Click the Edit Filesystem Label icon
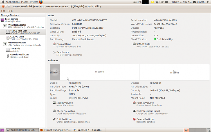Screen dimensions: 211x132 (x=134, y=111)
